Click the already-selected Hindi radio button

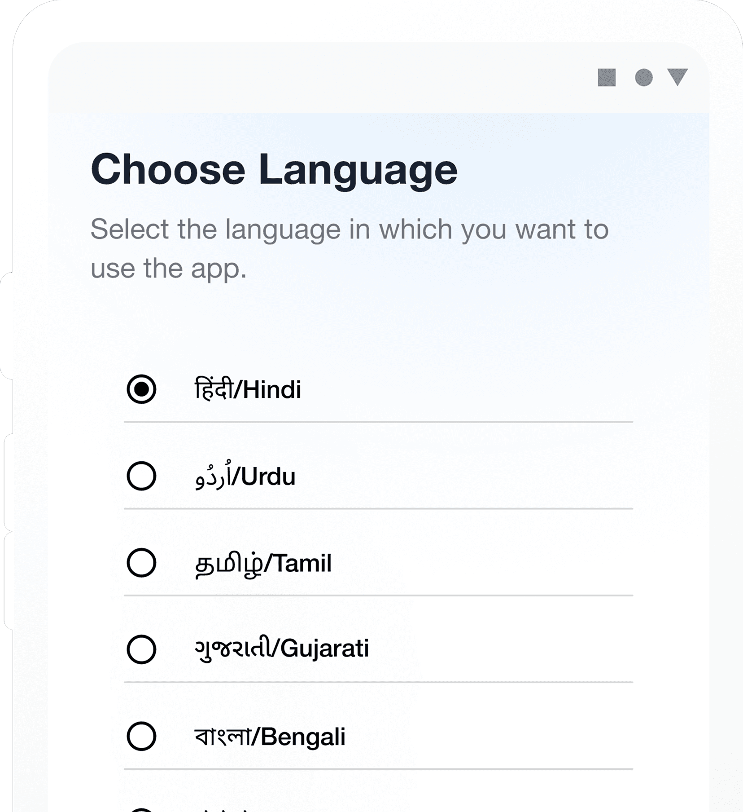[141, 390]
